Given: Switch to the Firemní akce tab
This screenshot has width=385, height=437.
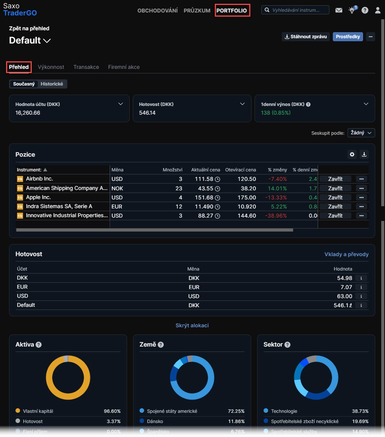Looking at the screenshot, I should pos(124,67).
